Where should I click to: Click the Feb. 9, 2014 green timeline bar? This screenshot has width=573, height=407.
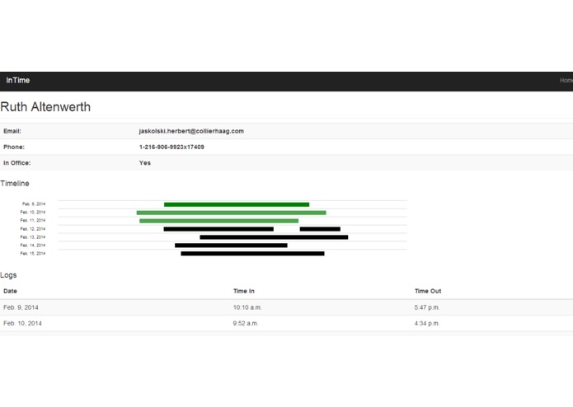237,204
